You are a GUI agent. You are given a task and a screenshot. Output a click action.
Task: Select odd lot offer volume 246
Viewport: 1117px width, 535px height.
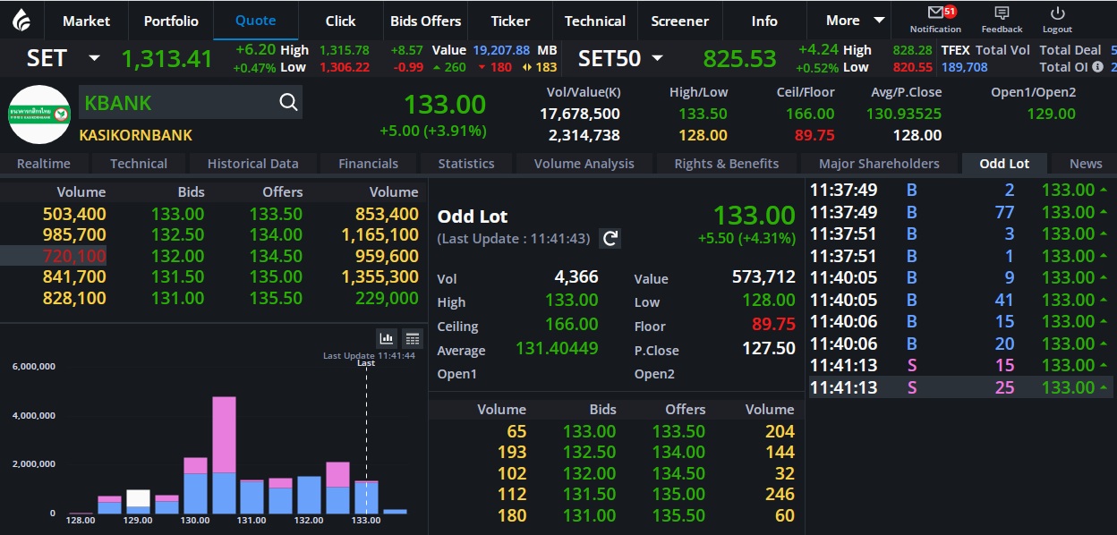click(x=780, y=495)
